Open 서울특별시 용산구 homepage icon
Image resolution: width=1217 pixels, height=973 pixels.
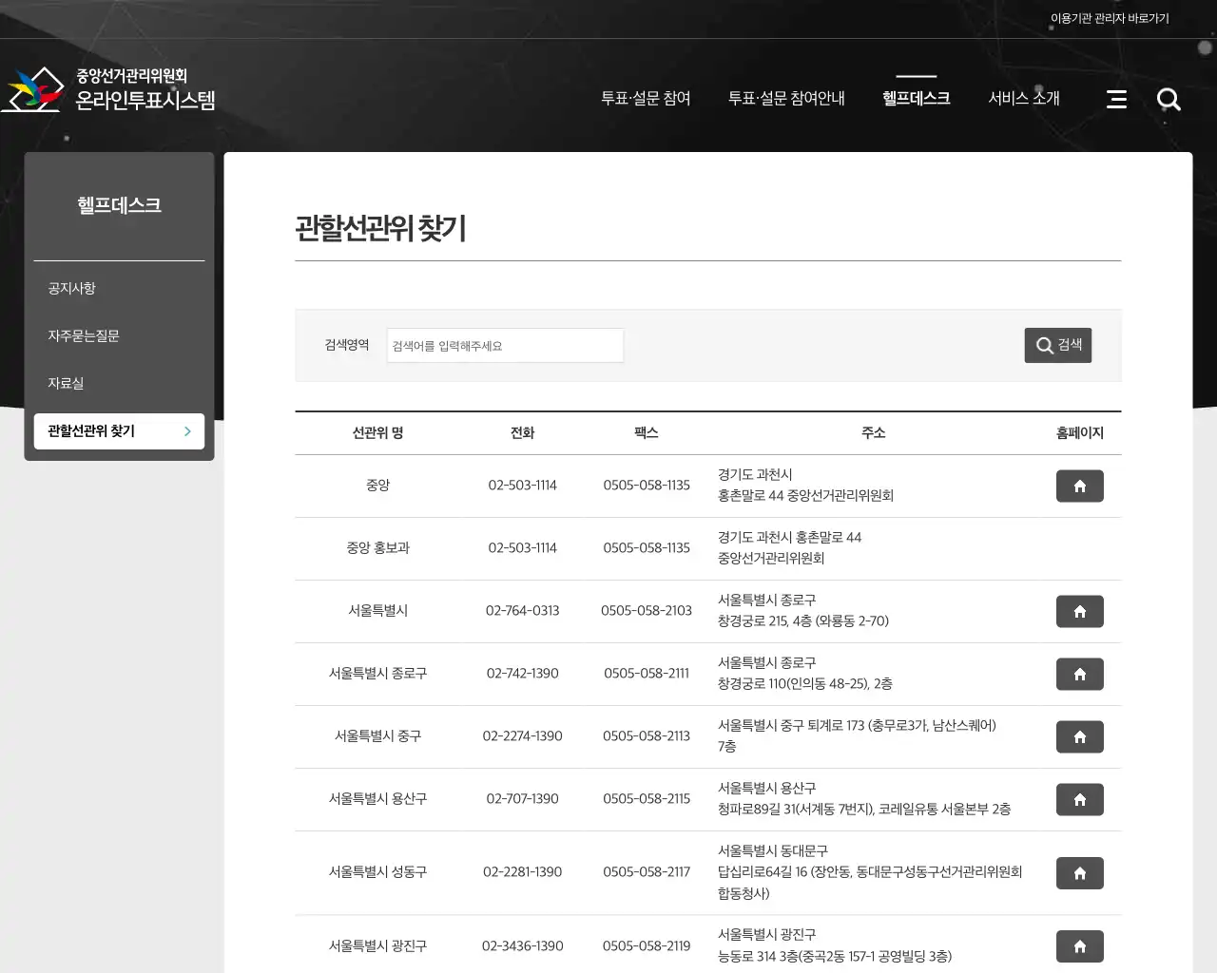[1079, 799]
